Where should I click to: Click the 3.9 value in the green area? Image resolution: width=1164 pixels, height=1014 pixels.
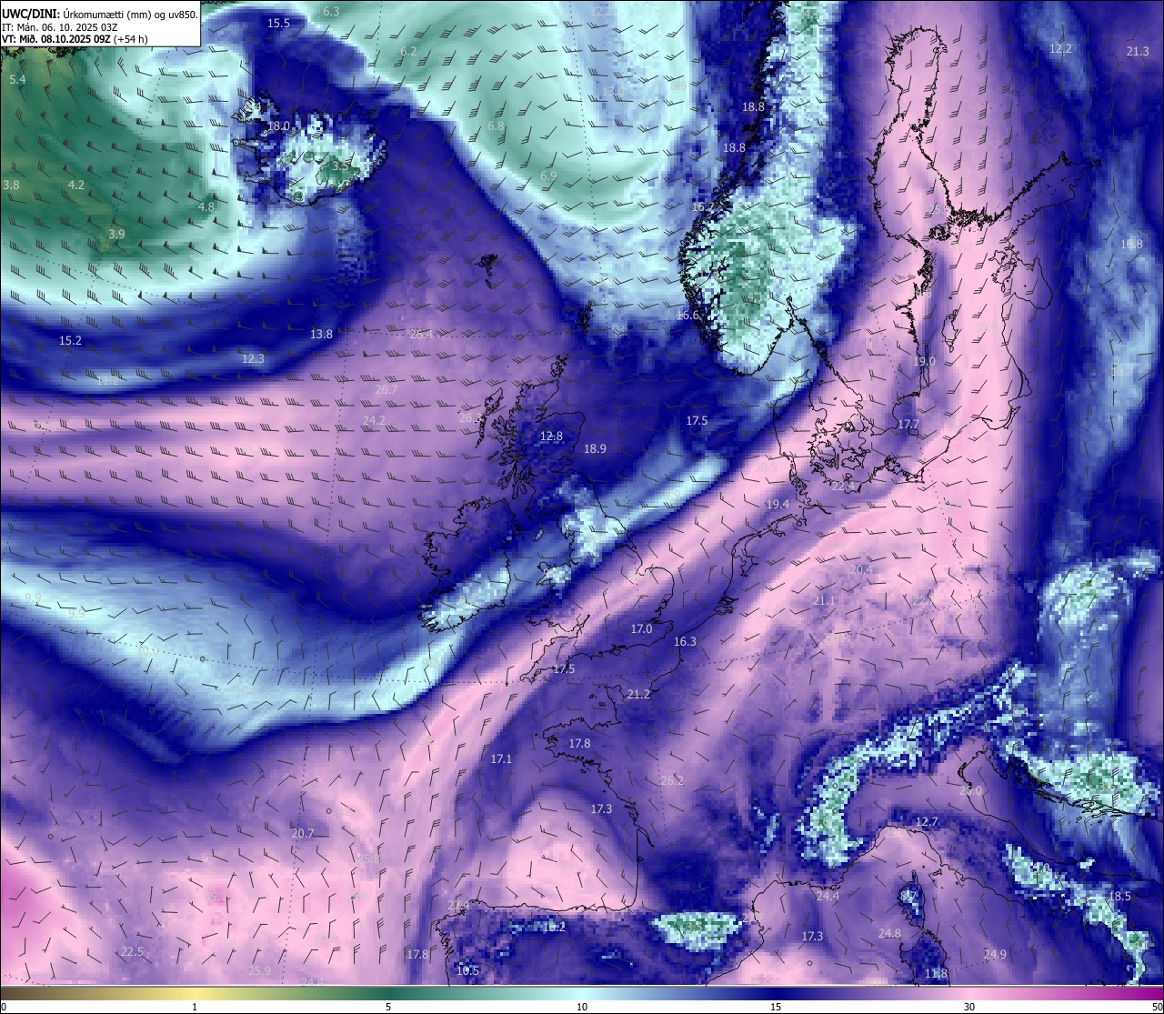(x=115, y=234)
